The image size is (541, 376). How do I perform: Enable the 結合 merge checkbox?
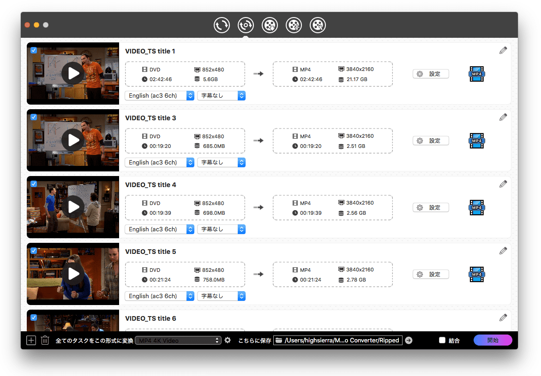(442, 341)
